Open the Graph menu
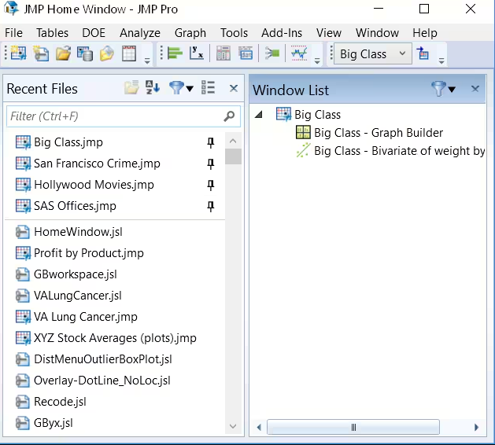Screen dimensions: 495x445 click(x=190, y=33)
